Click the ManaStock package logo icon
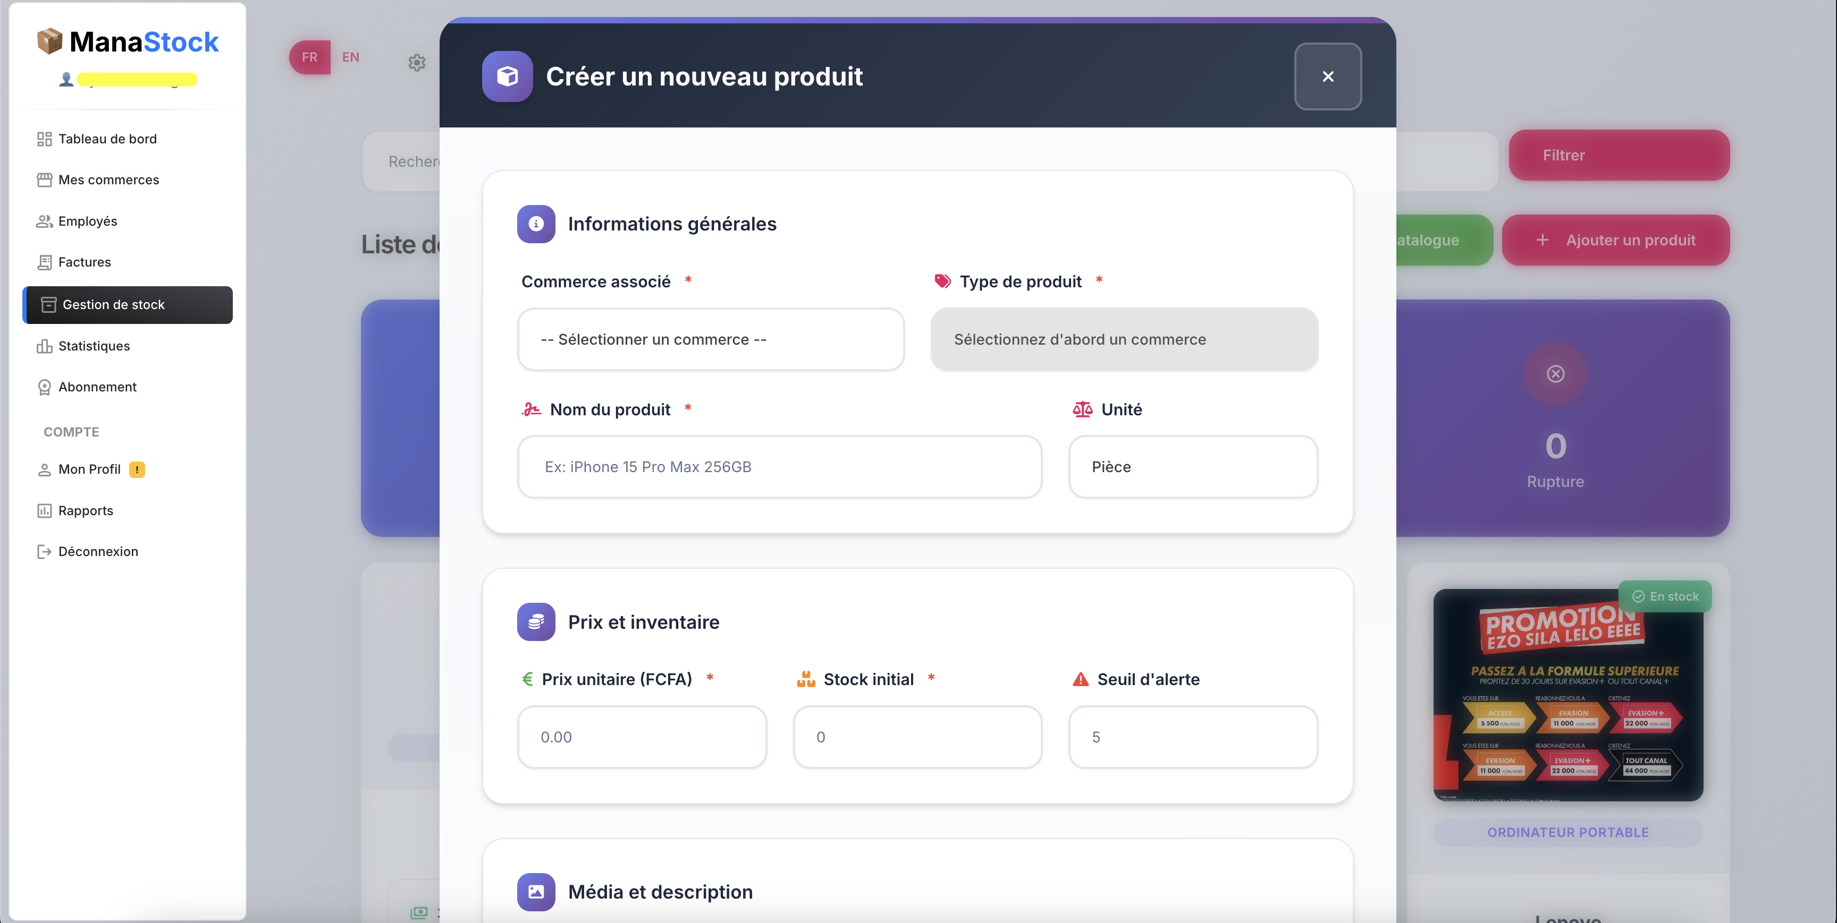Screen dimensions: 1837x923 coord(50,41)
